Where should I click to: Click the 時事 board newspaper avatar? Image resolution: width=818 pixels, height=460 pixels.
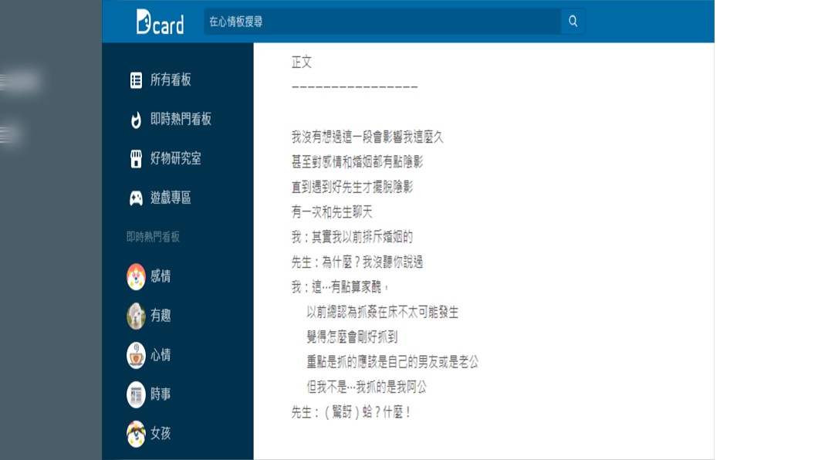pyautogui.click(x=136, y=394)
